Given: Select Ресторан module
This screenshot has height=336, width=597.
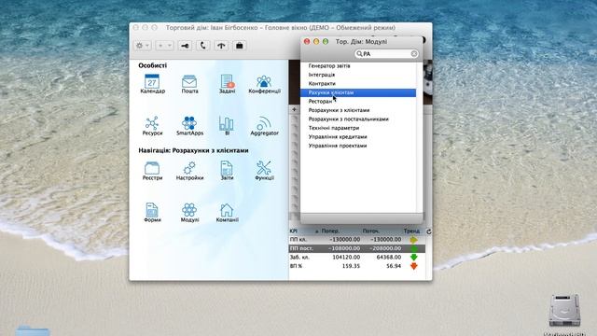Looking at the screenshot, I should point(358,102).
